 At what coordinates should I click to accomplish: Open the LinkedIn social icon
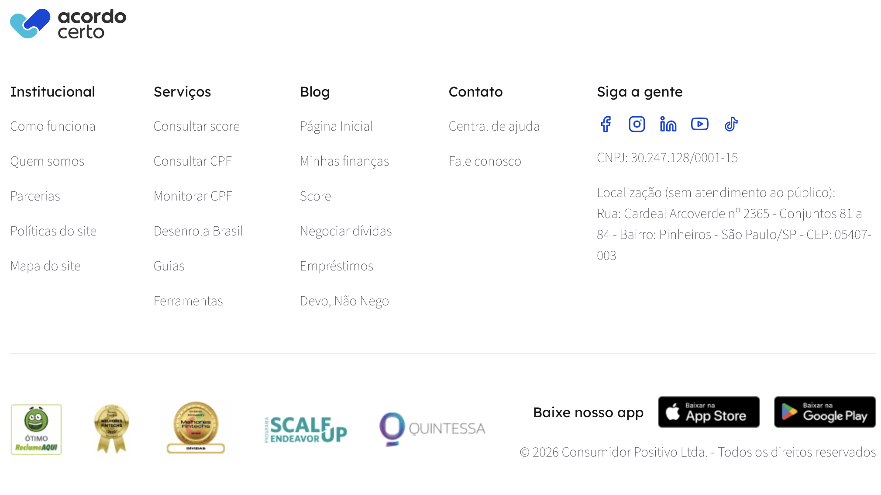668,124
